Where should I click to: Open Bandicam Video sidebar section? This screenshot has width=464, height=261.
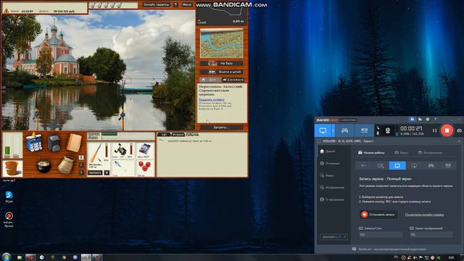pos(327,175)
